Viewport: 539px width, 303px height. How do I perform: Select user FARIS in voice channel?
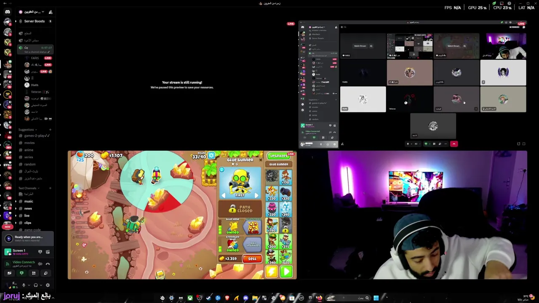click(x=38, y=58)
